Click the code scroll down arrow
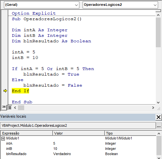Screen dimensions: 162x159 158,102
